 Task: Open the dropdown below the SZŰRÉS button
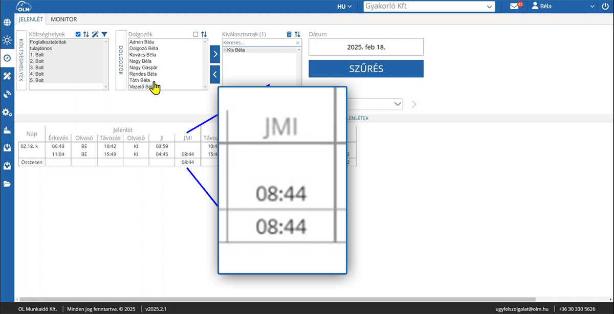[x=375, y=104]
